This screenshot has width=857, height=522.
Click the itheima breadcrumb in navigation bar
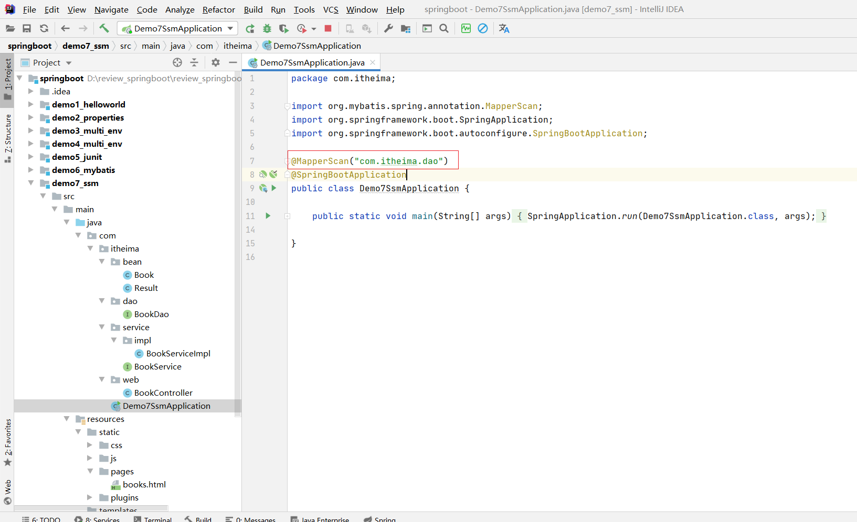pyautogui.click(x=237, y=46)
